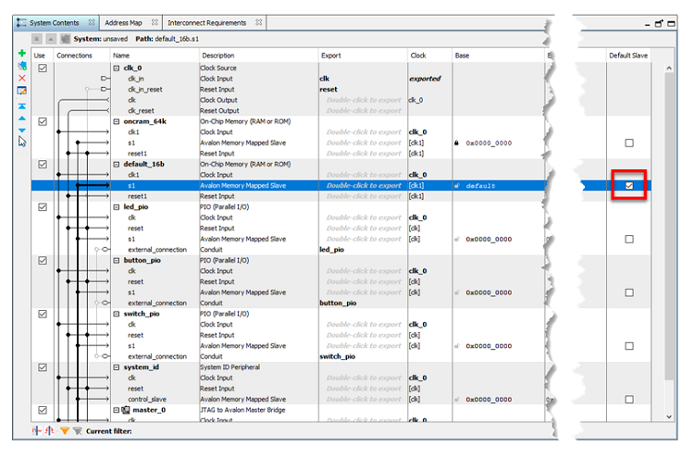Click the blue move down arrow icon

21,130
